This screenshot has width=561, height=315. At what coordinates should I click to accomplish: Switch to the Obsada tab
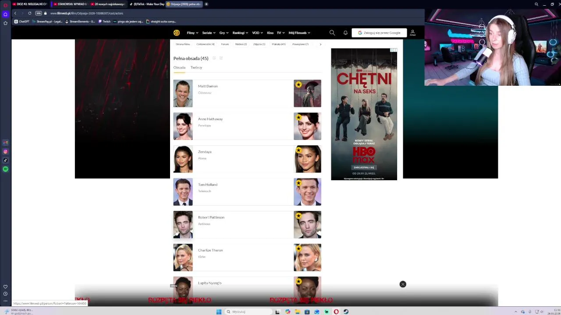179,67
